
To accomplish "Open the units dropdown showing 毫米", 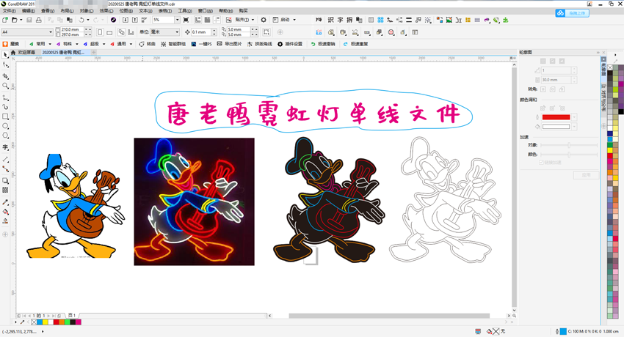I will [177, 32].
